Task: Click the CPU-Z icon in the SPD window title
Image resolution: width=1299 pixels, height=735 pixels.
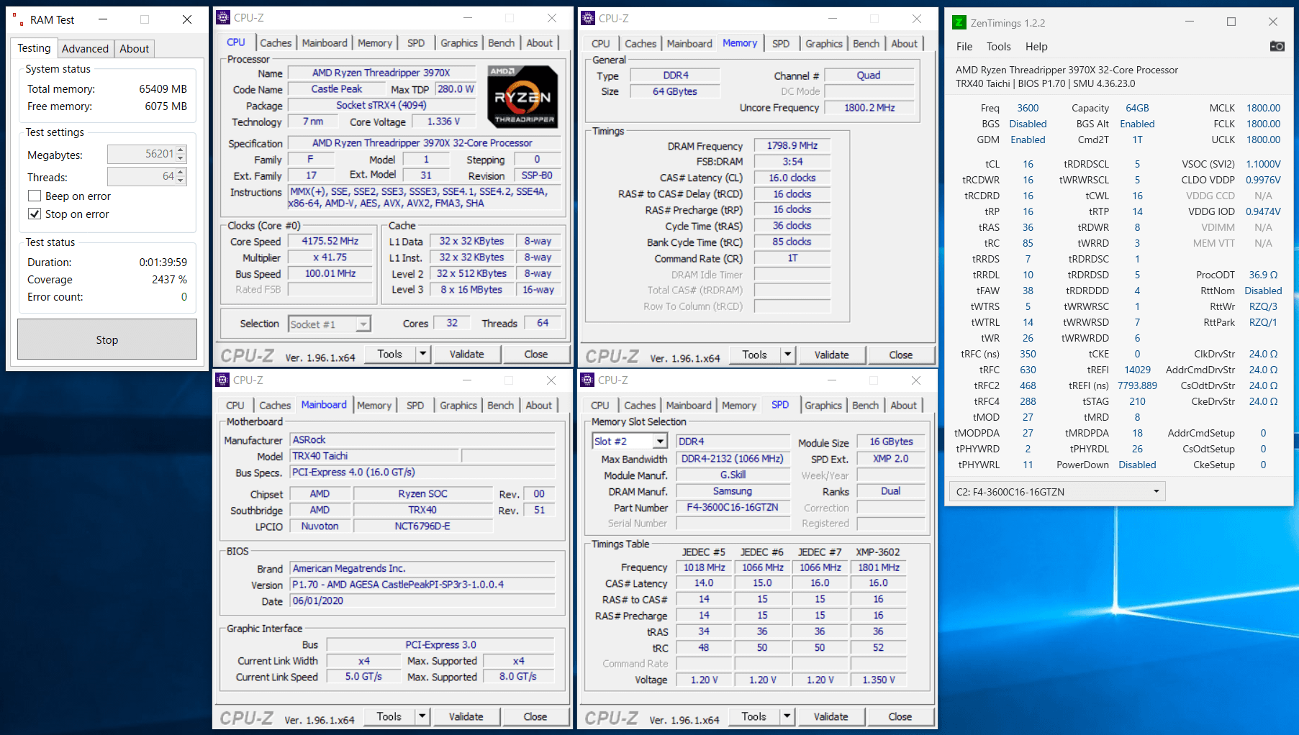Action: click(587, 380)
